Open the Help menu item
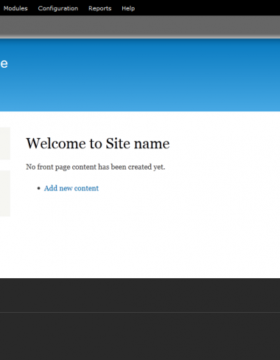The width and height of the screenshot is (280, 360). [128, 8]
